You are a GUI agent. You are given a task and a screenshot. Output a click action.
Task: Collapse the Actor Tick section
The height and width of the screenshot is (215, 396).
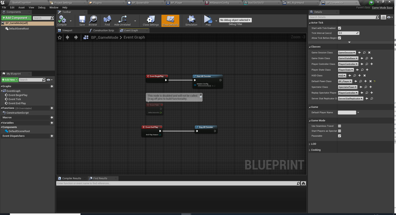(310, 23)
